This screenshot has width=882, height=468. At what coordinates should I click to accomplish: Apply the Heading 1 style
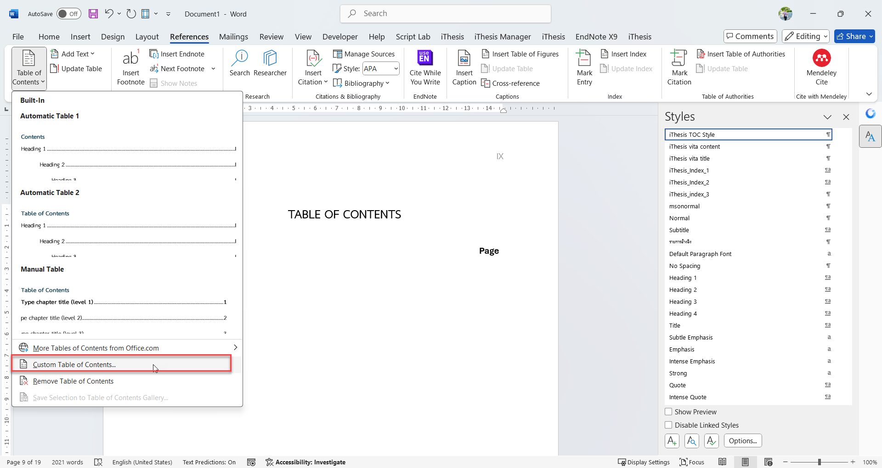point(748,278)
